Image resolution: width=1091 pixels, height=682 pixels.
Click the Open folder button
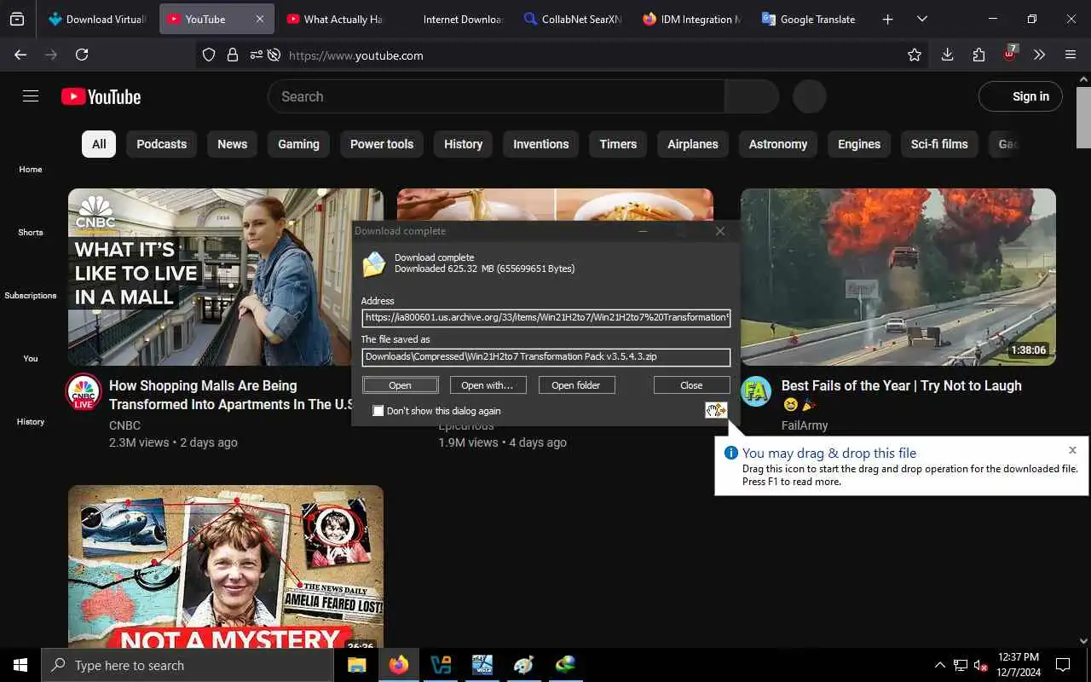tap(576, 385)
